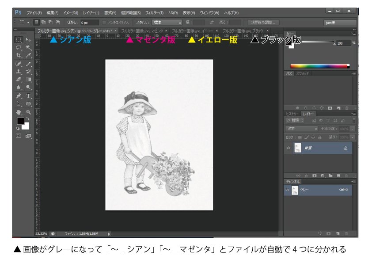Select the Rectangular Marquee tool

click(x=19, y=40)
